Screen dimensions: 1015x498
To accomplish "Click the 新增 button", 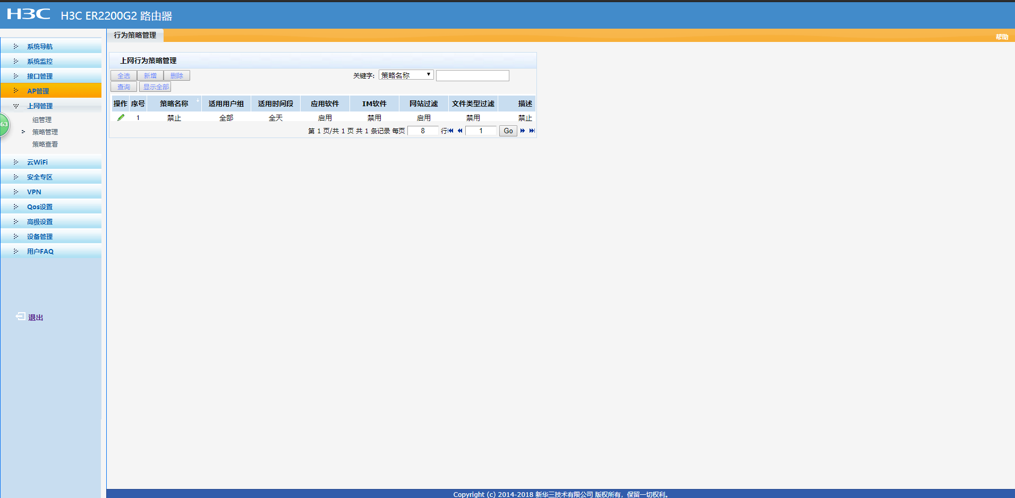I will [x=150, y=75].
